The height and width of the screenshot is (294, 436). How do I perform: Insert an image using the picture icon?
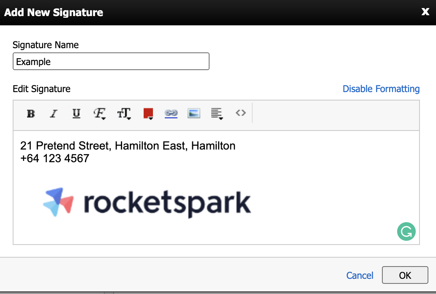tap(194, 114)
